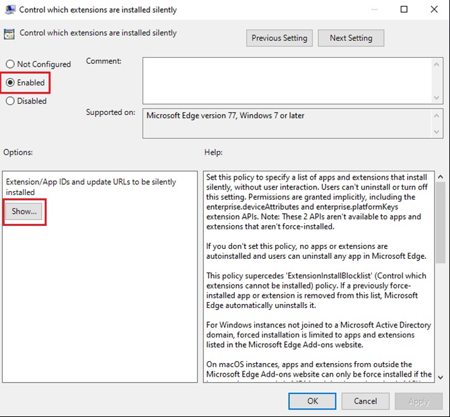This screenshot has width=450, height=417.
Task: Apply the policy setting
Action: pyautogui.click(x=418, y=401)
